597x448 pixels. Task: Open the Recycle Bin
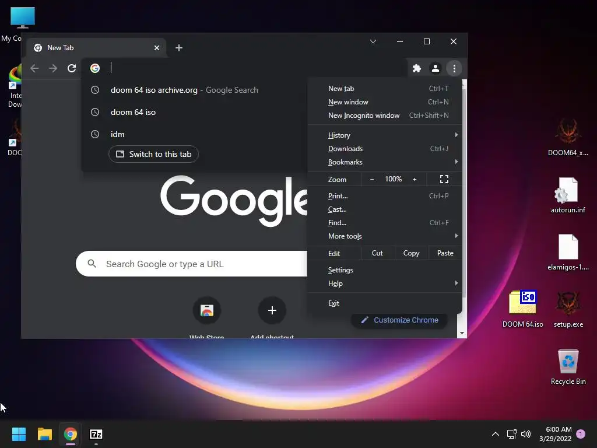tap(568, 366)
